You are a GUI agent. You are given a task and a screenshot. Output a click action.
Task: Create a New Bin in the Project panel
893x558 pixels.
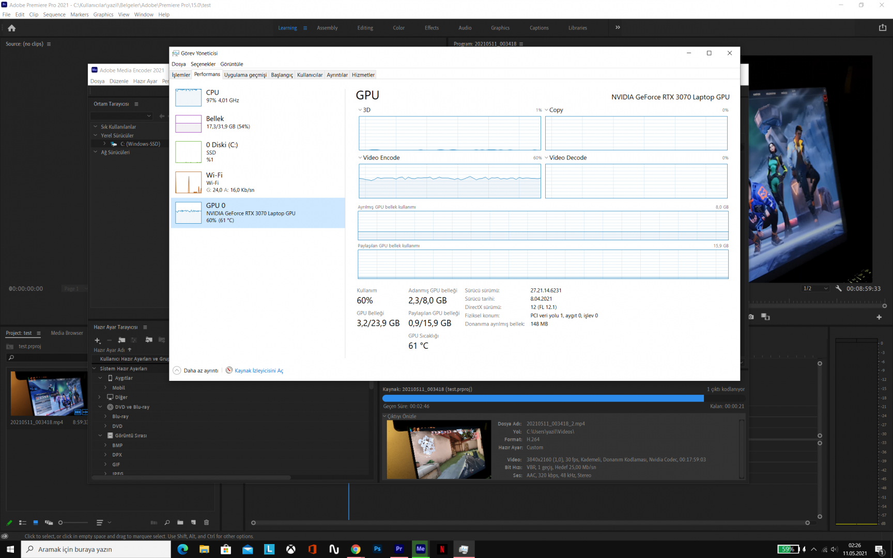[x=180, y=522]
